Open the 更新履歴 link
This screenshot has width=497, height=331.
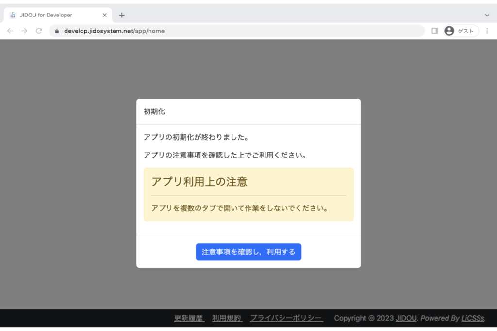click(x=189, y=318)
